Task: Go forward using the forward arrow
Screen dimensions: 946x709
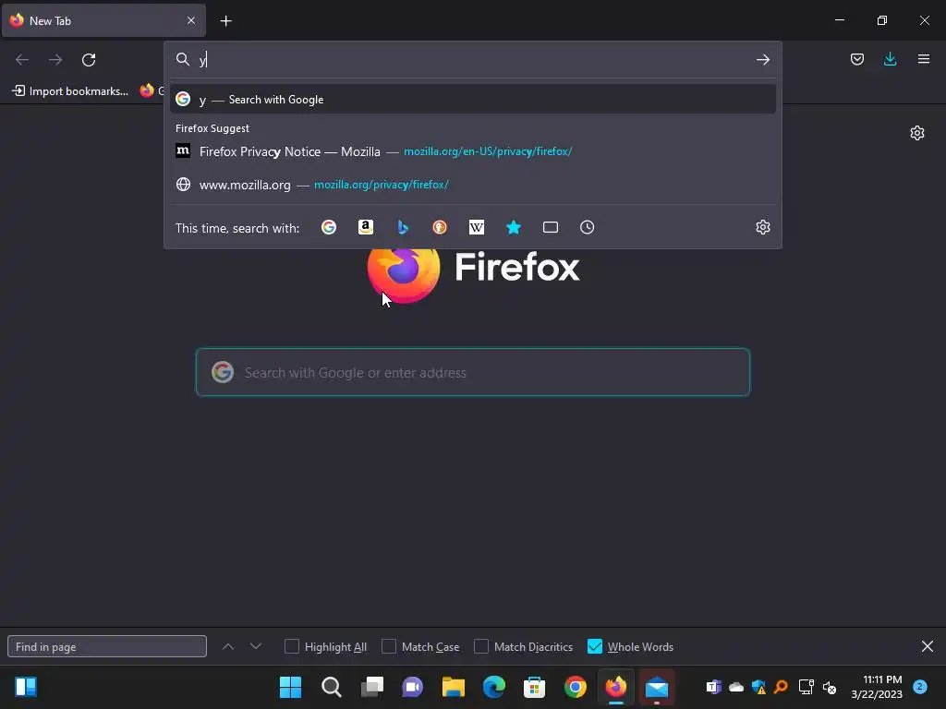Action: 55,60
